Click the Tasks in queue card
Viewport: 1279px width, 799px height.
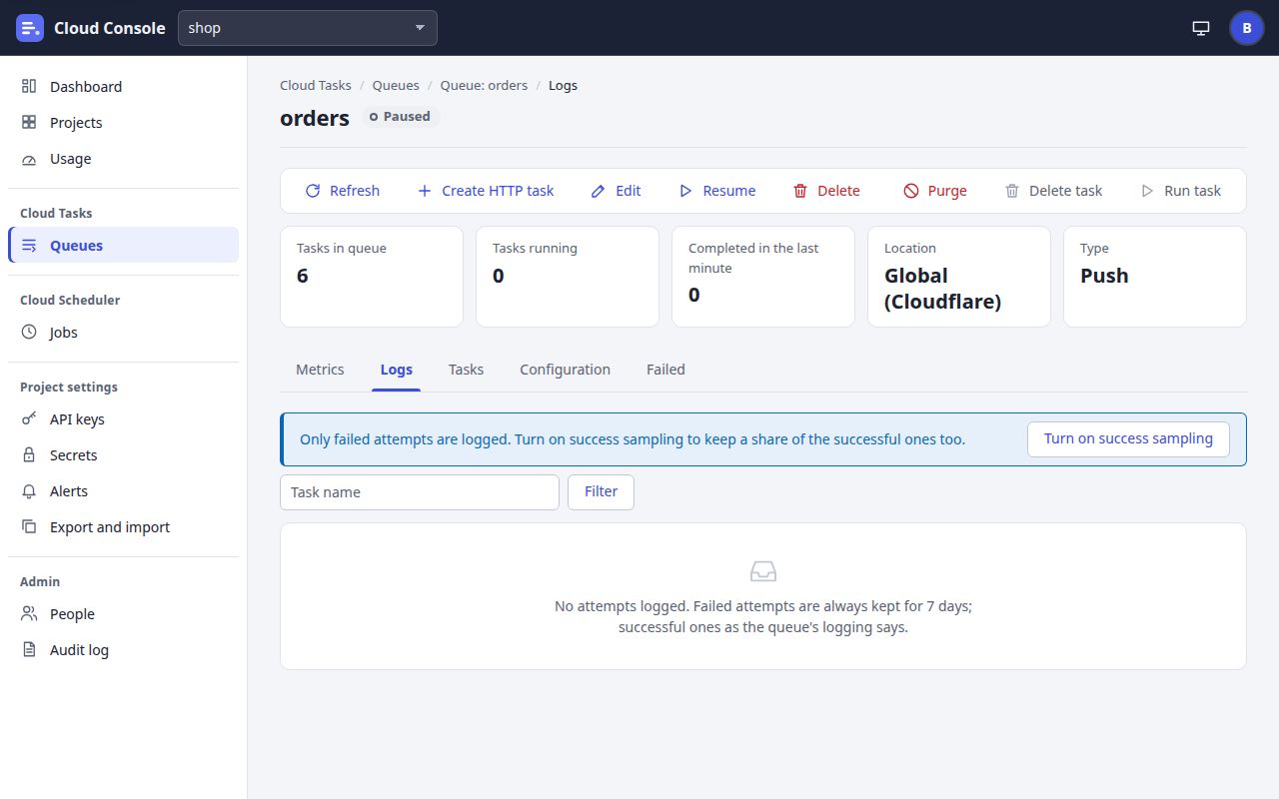pyautogui.click(x=372, y=277)
